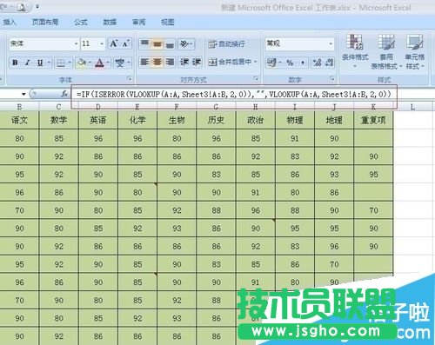Open underline style dropdown arrow
The width and height of the screenshot is (435, 345).
coord(49,63)
